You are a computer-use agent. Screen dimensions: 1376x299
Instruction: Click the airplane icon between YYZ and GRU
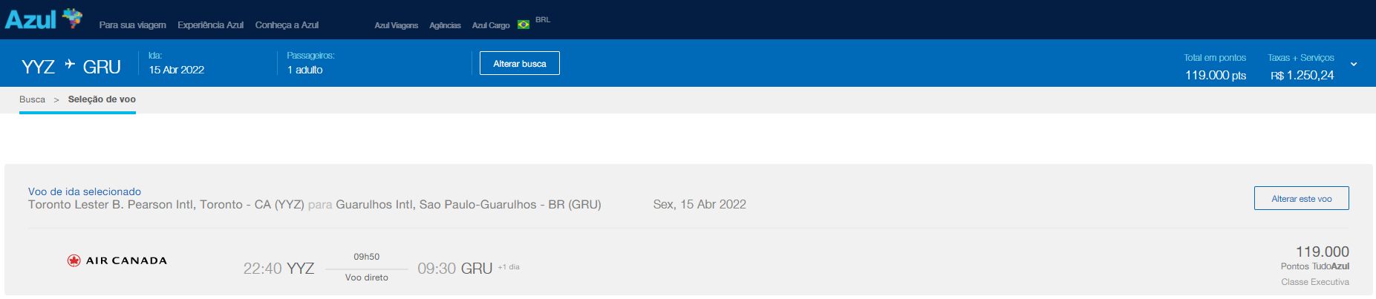(70, 65)
